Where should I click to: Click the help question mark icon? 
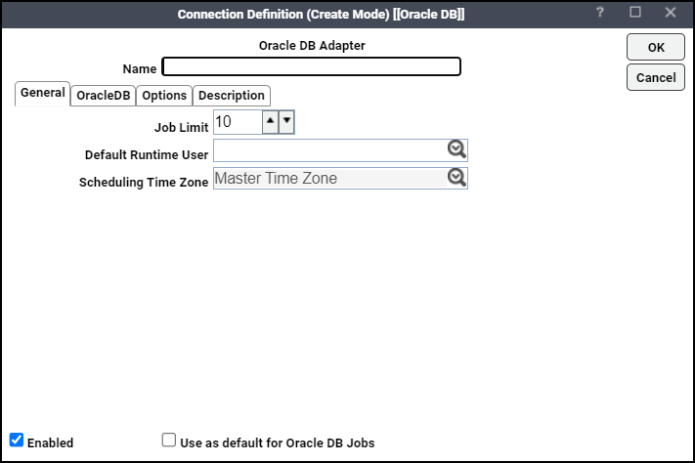pos(600,12)
